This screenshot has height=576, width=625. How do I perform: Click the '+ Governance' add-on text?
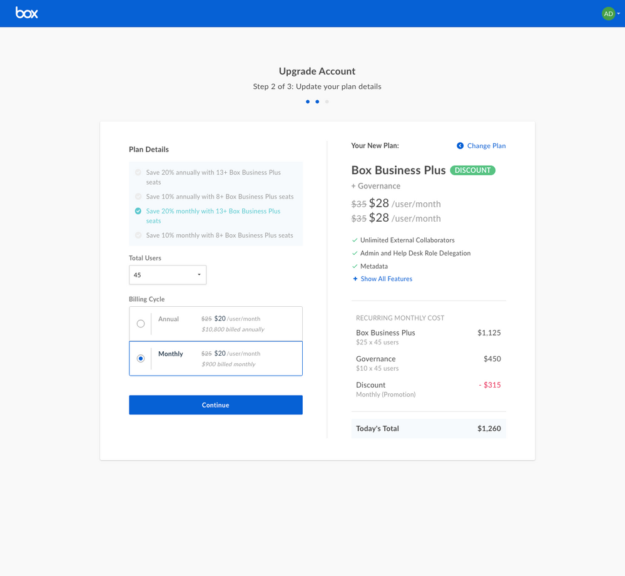tap(376, 186)
